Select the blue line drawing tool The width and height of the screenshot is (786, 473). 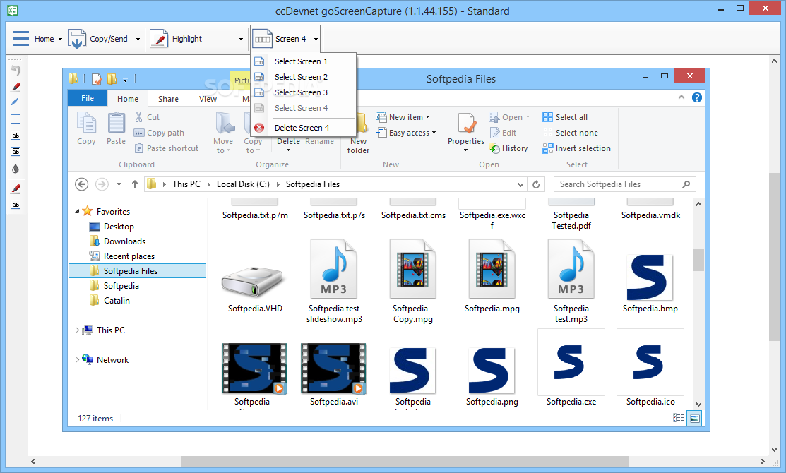point(16,102)
